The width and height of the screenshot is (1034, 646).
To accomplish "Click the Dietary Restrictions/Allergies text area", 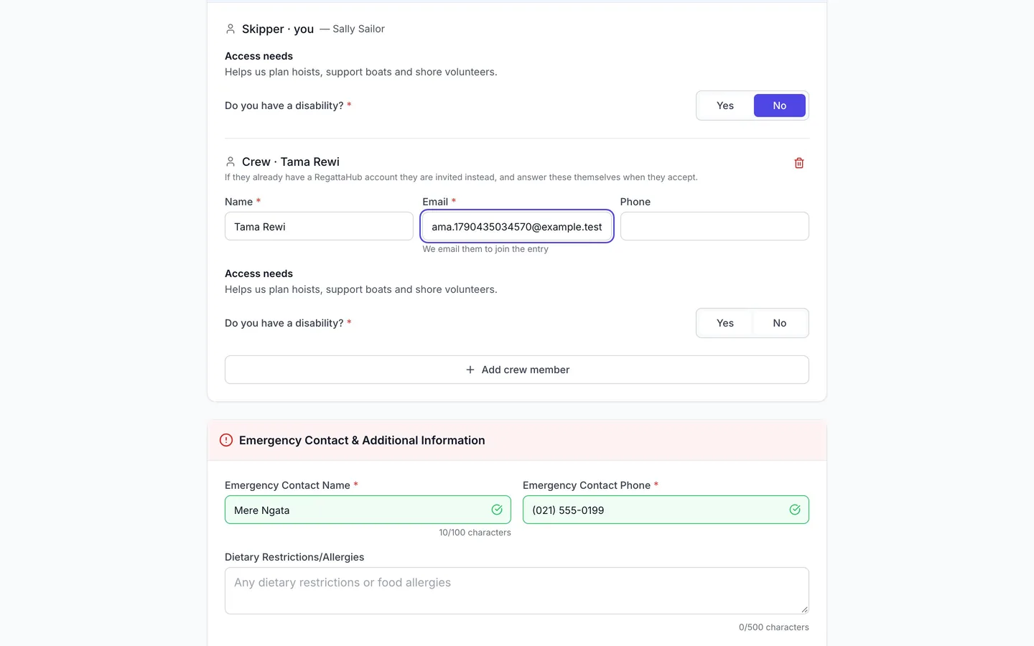I will pyautogui.click(x=517, y=591).
